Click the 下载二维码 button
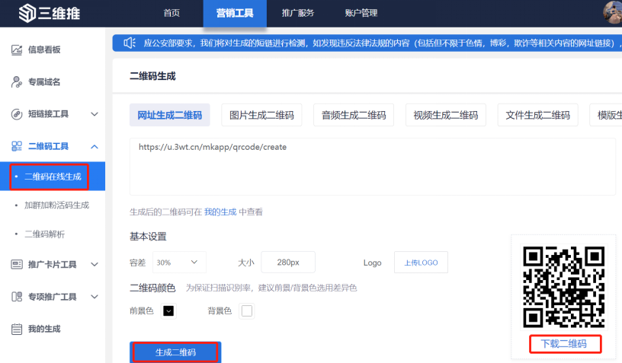 564,344
